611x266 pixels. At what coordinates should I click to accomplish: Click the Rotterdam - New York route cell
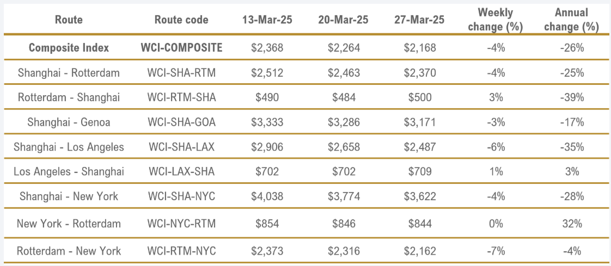(x=69, y=251)
